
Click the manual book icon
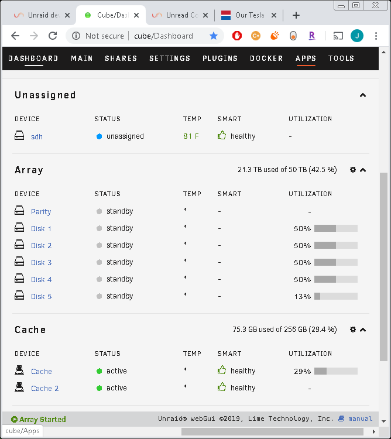[341, 419]
